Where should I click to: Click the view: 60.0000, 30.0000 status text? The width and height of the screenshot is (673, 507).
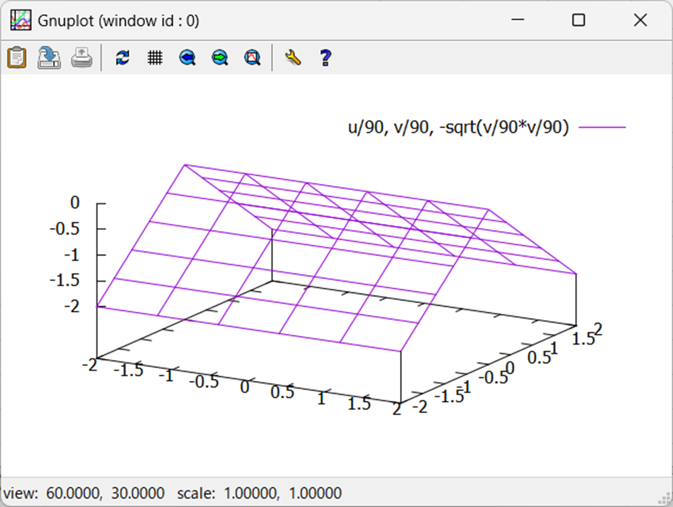coord(84,494)
